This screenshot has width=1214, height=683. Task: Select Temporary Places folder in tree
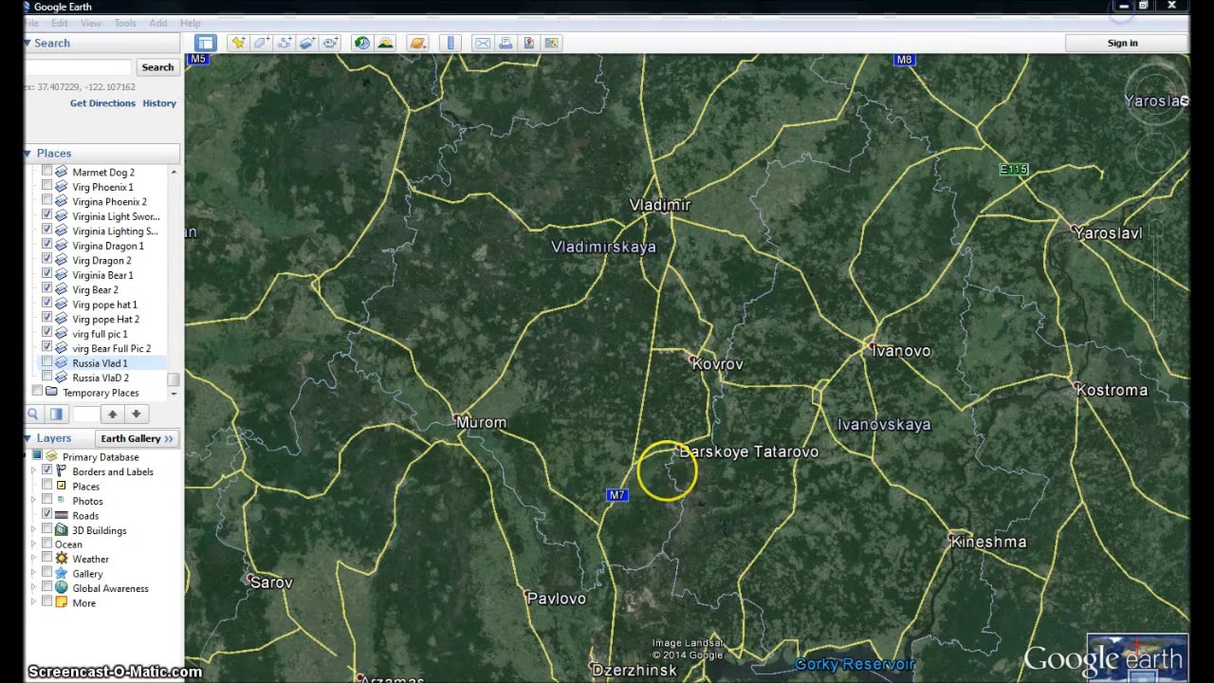pyautogui.click(x=101, y=393)
